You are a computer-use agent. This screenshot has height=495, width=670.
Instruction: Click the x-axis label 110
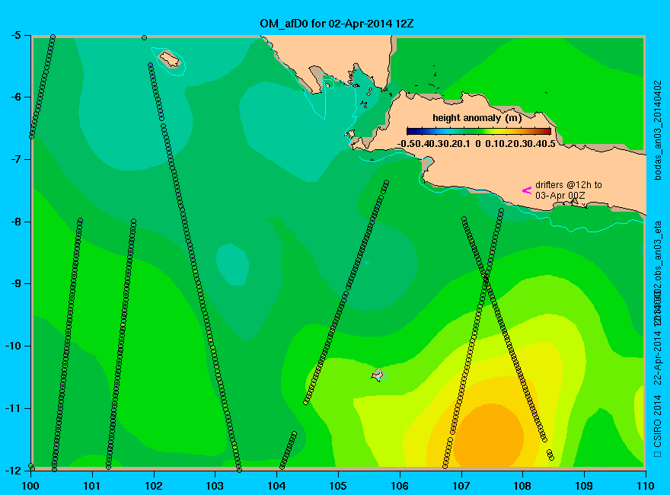click(x=646, y=486)
